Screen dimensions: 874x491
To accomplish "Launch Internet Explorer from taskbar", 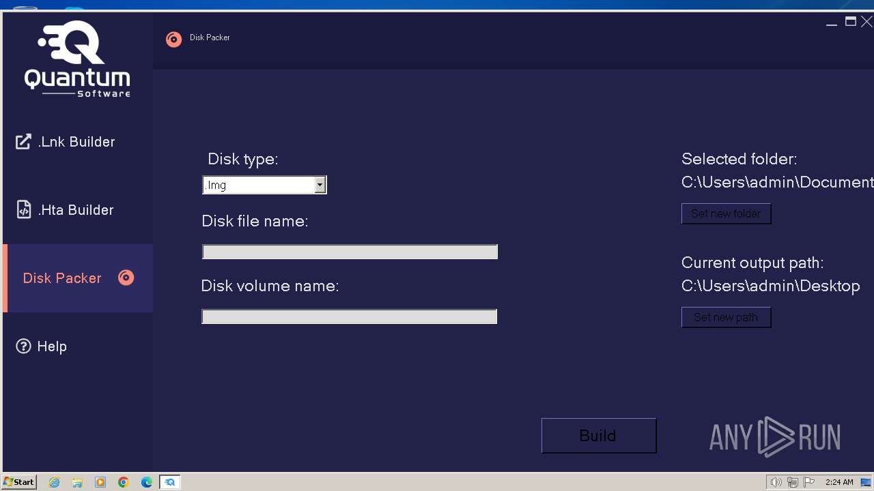I will click(55, 482).
